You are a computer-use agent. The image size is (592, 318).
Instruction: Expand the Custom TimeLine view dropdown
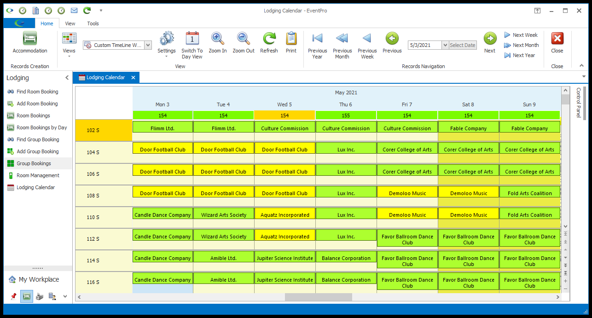click(148, 45)
